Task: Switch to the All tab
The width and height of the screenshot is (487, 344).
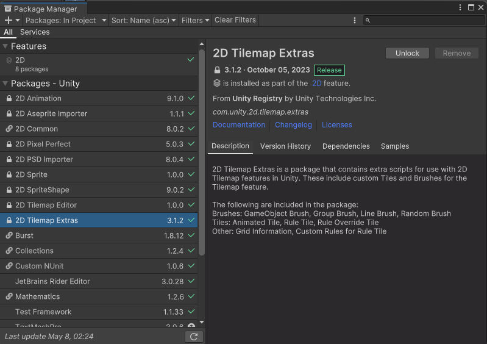Action: (x=8, y=32)
